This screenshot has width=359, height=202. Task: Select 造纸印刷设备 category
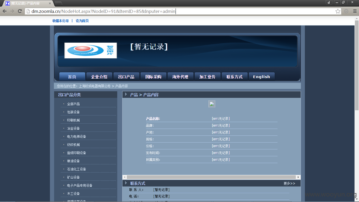click(x=76, y=153)
